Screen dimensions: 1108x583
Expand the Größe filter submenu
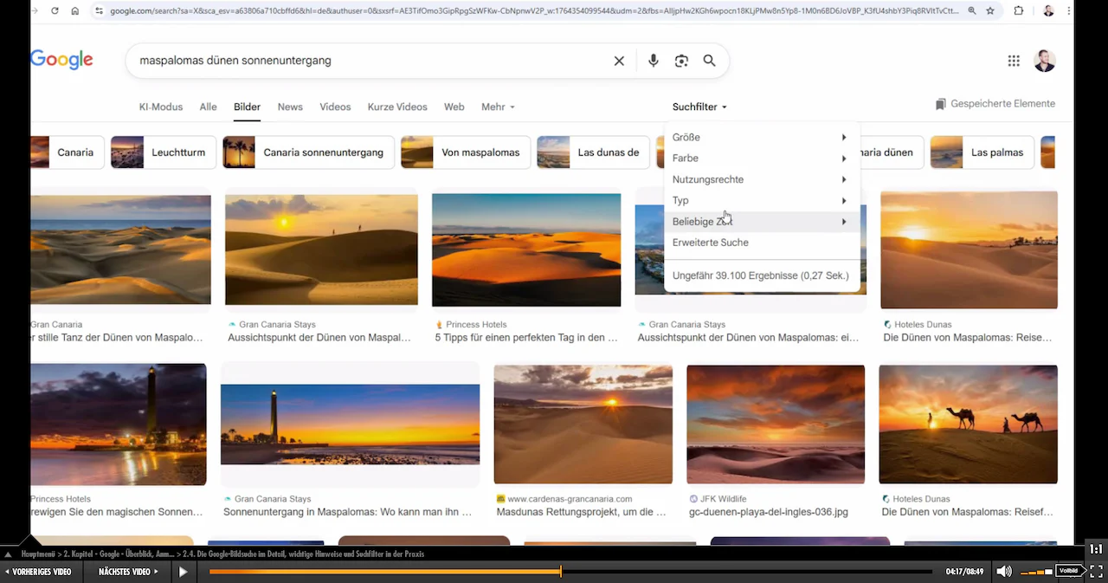point(762,137)
